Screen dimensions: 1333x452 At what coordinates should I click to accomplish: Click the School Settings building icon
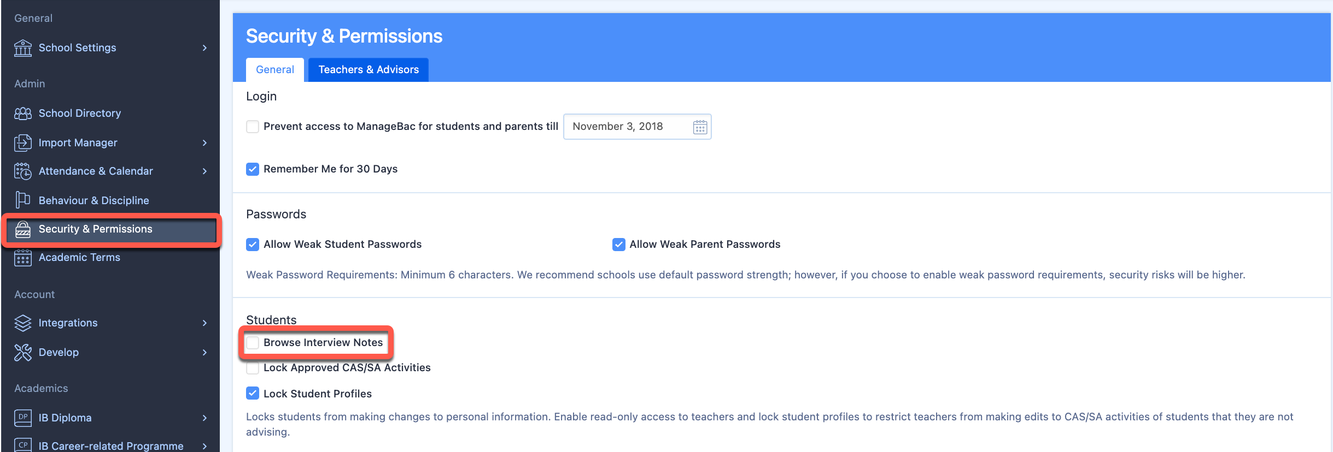(23, 48)
